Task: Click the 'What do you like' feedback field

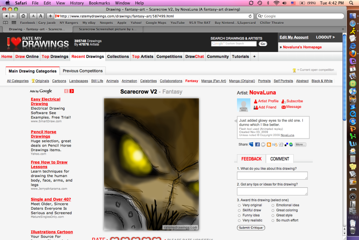Action: pyautogui.click(x=272, y=176)
